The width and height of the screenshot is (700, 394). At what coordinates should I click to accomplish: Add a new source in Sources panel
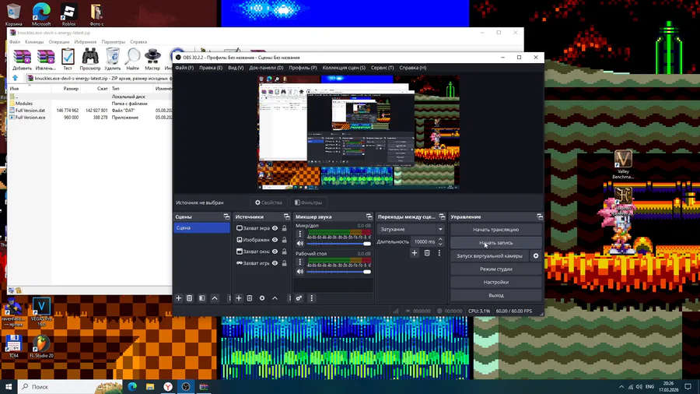(x=239, y=298)
